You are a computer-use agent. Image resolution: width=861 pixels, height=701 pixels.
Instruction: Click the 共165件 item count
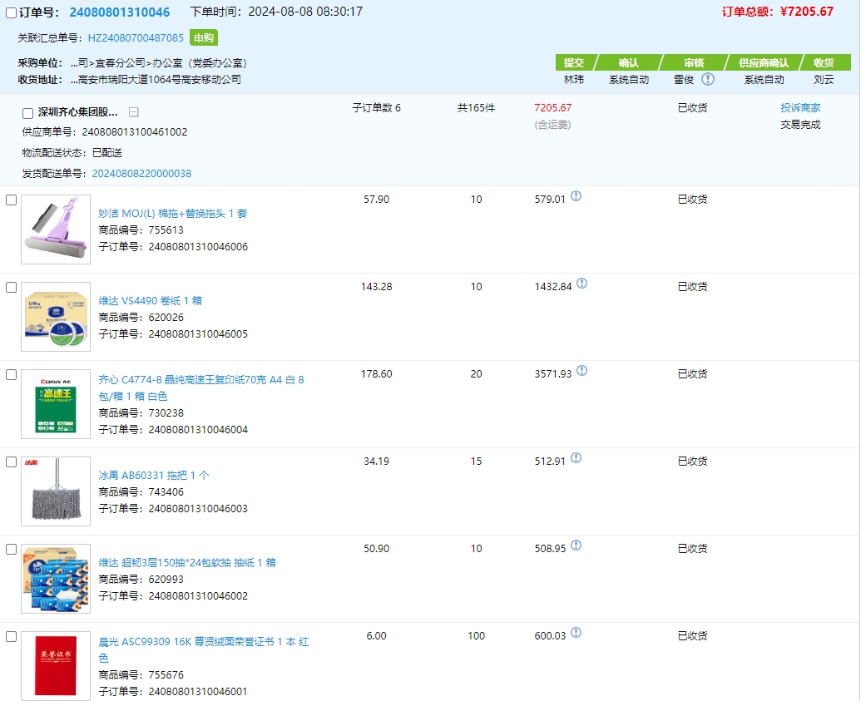(476, 107)
